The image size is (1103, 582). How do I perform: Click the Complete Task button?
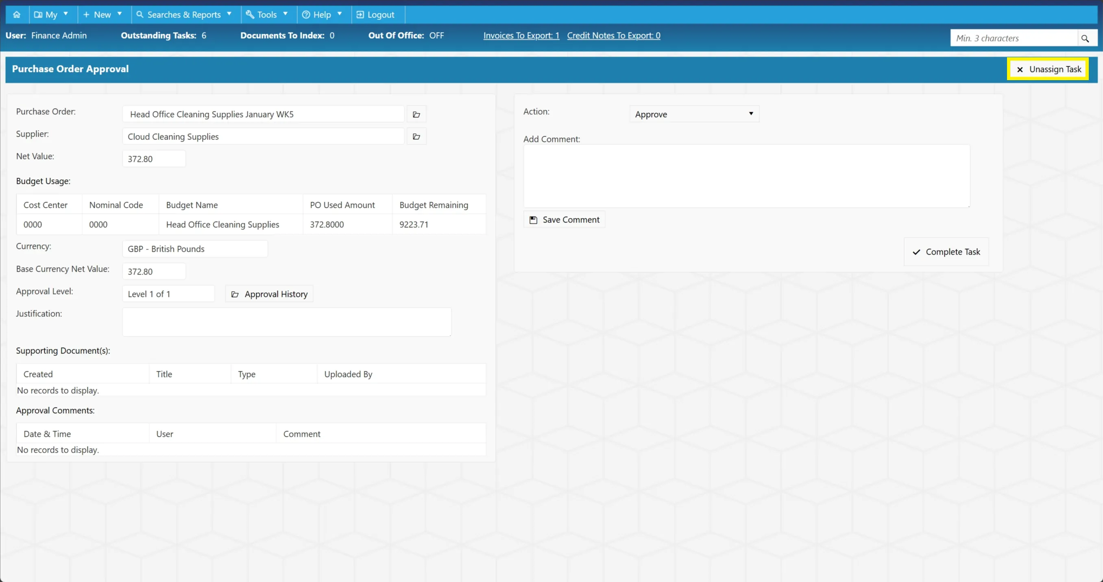[x=946, y=252]
